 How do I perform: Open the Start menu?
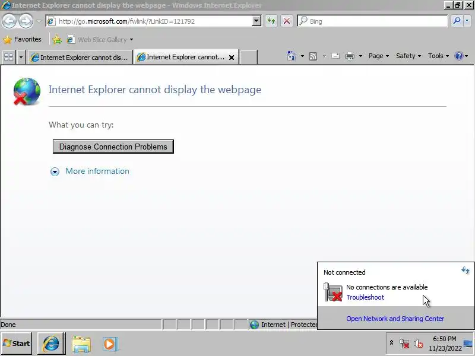tap(17, 344)
